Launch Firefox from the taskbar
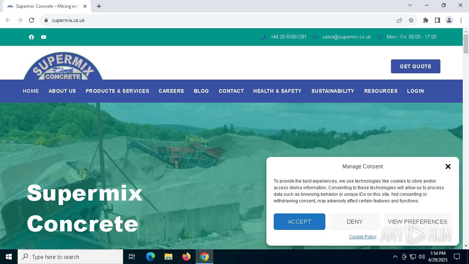This screenshot has height=264, width=469. (x=187, y=257)
